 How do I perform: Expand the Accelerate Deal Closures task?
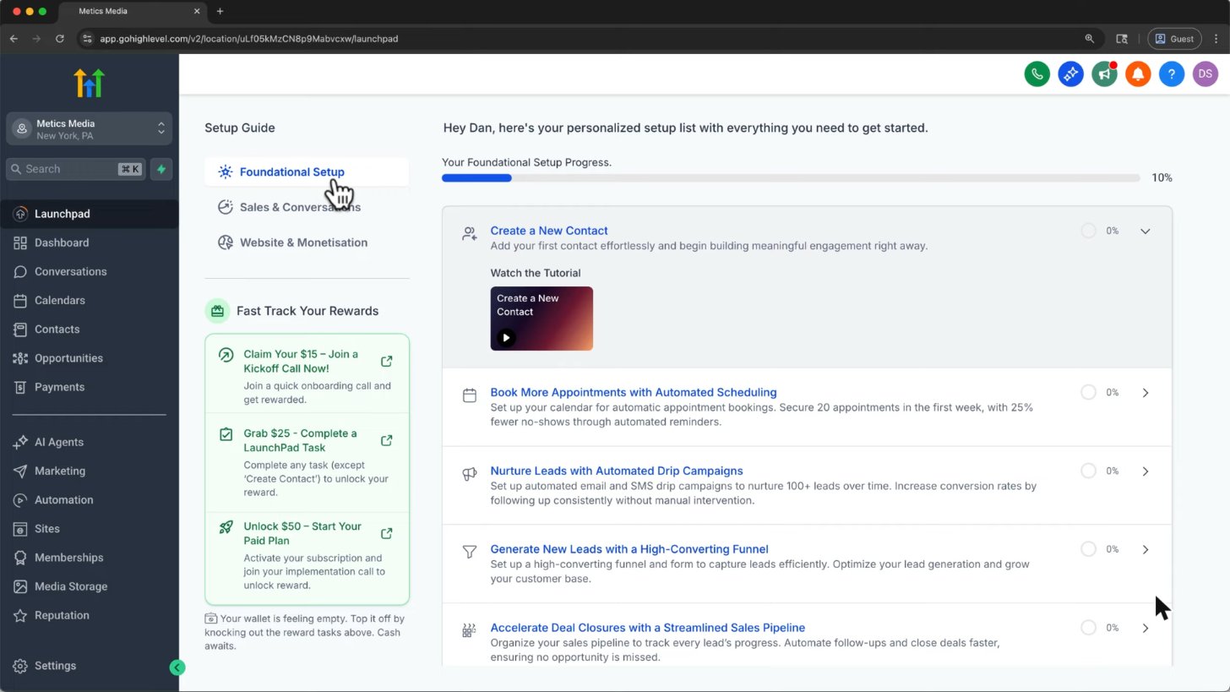1146,628
